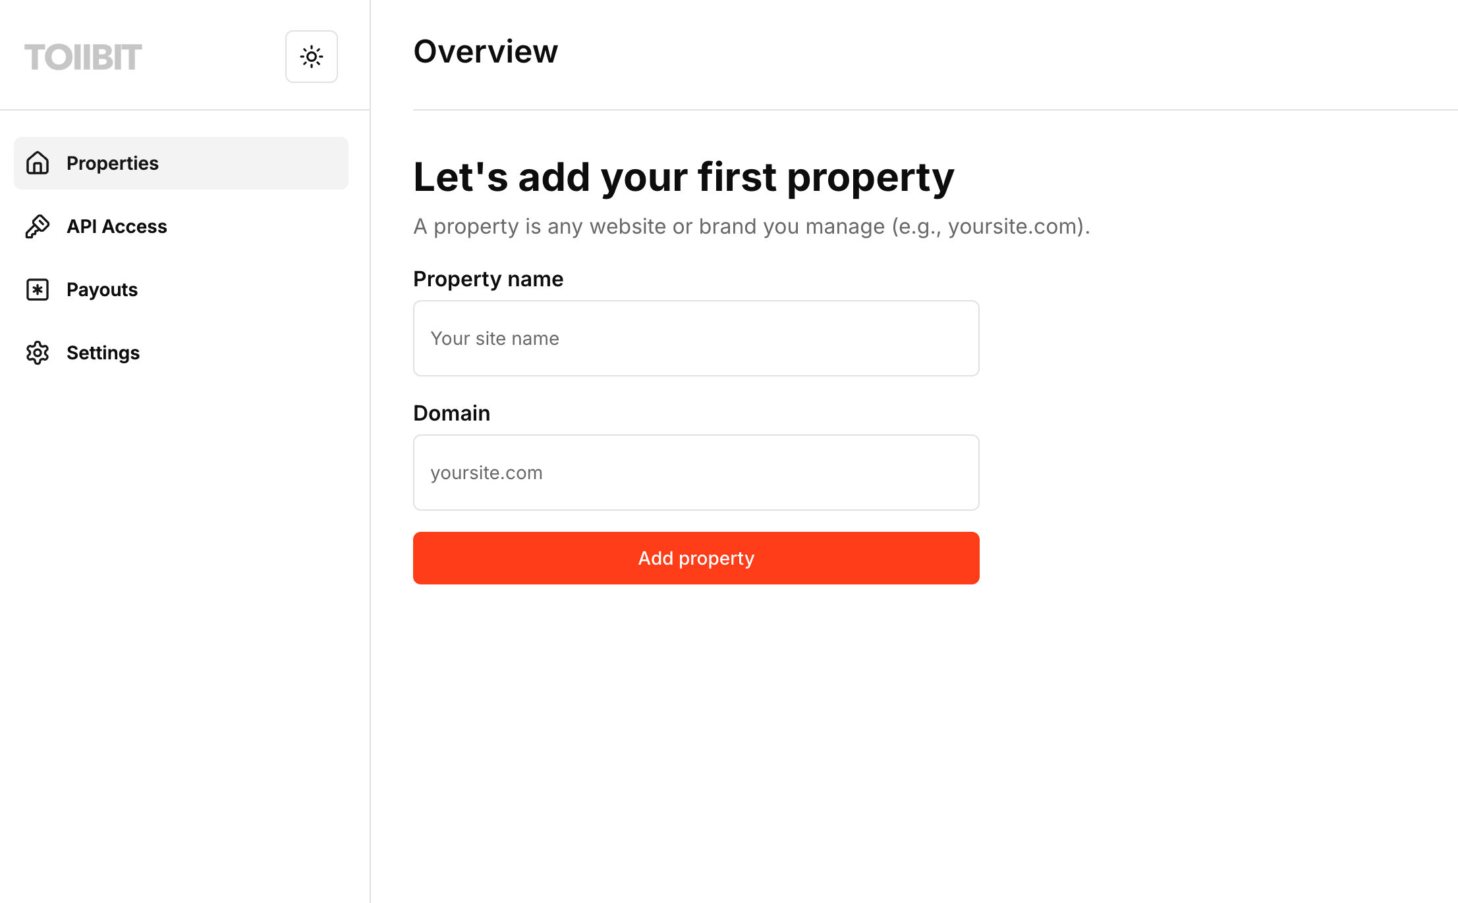Open the Settings label in sidebar
This screenshot has width=1458, height=903.
click(103, 353)
